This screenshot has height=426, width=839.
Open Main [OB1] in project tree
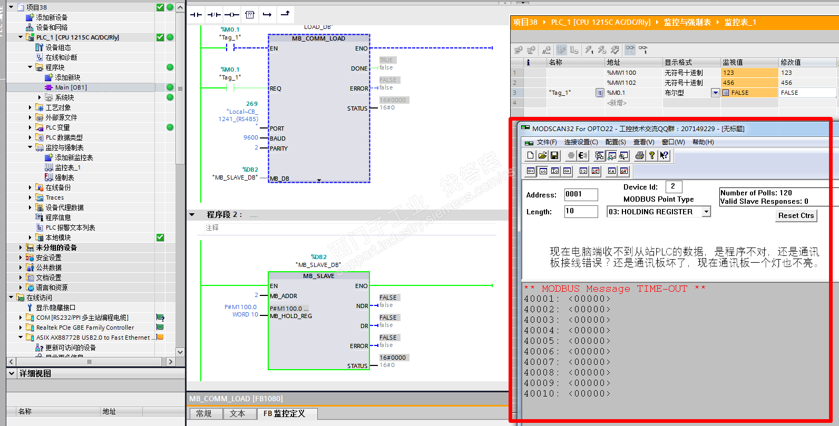coord(71,87)
